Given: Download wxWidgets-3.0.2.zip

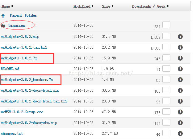Looking at the screenshot, I should pyautogui.click(x=20, y=37).
